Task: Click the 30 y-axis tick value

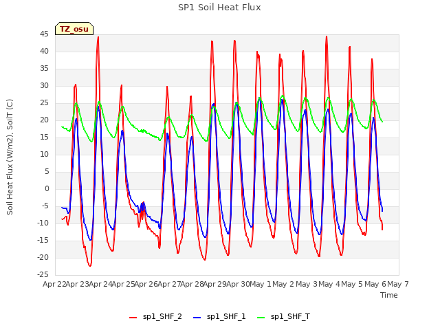Action: tap(44, 85)
